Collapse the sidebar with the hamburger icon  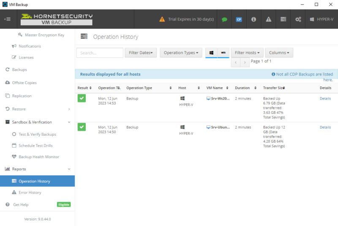click(8, 19)
